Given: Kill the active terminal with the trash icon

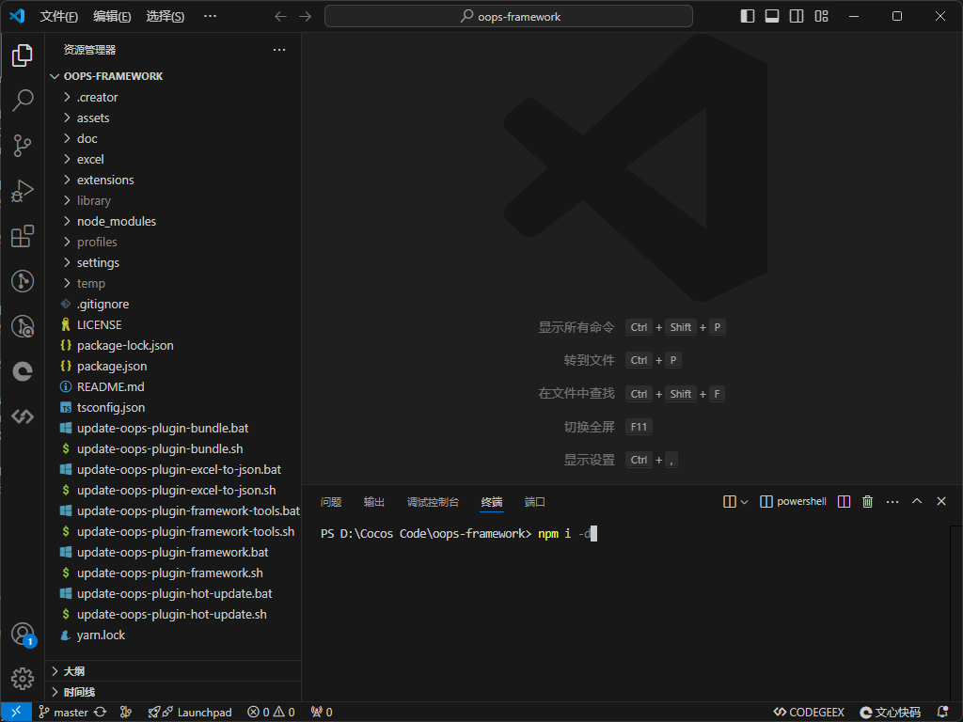Looking at the screenshot, I should coord(866,501).
